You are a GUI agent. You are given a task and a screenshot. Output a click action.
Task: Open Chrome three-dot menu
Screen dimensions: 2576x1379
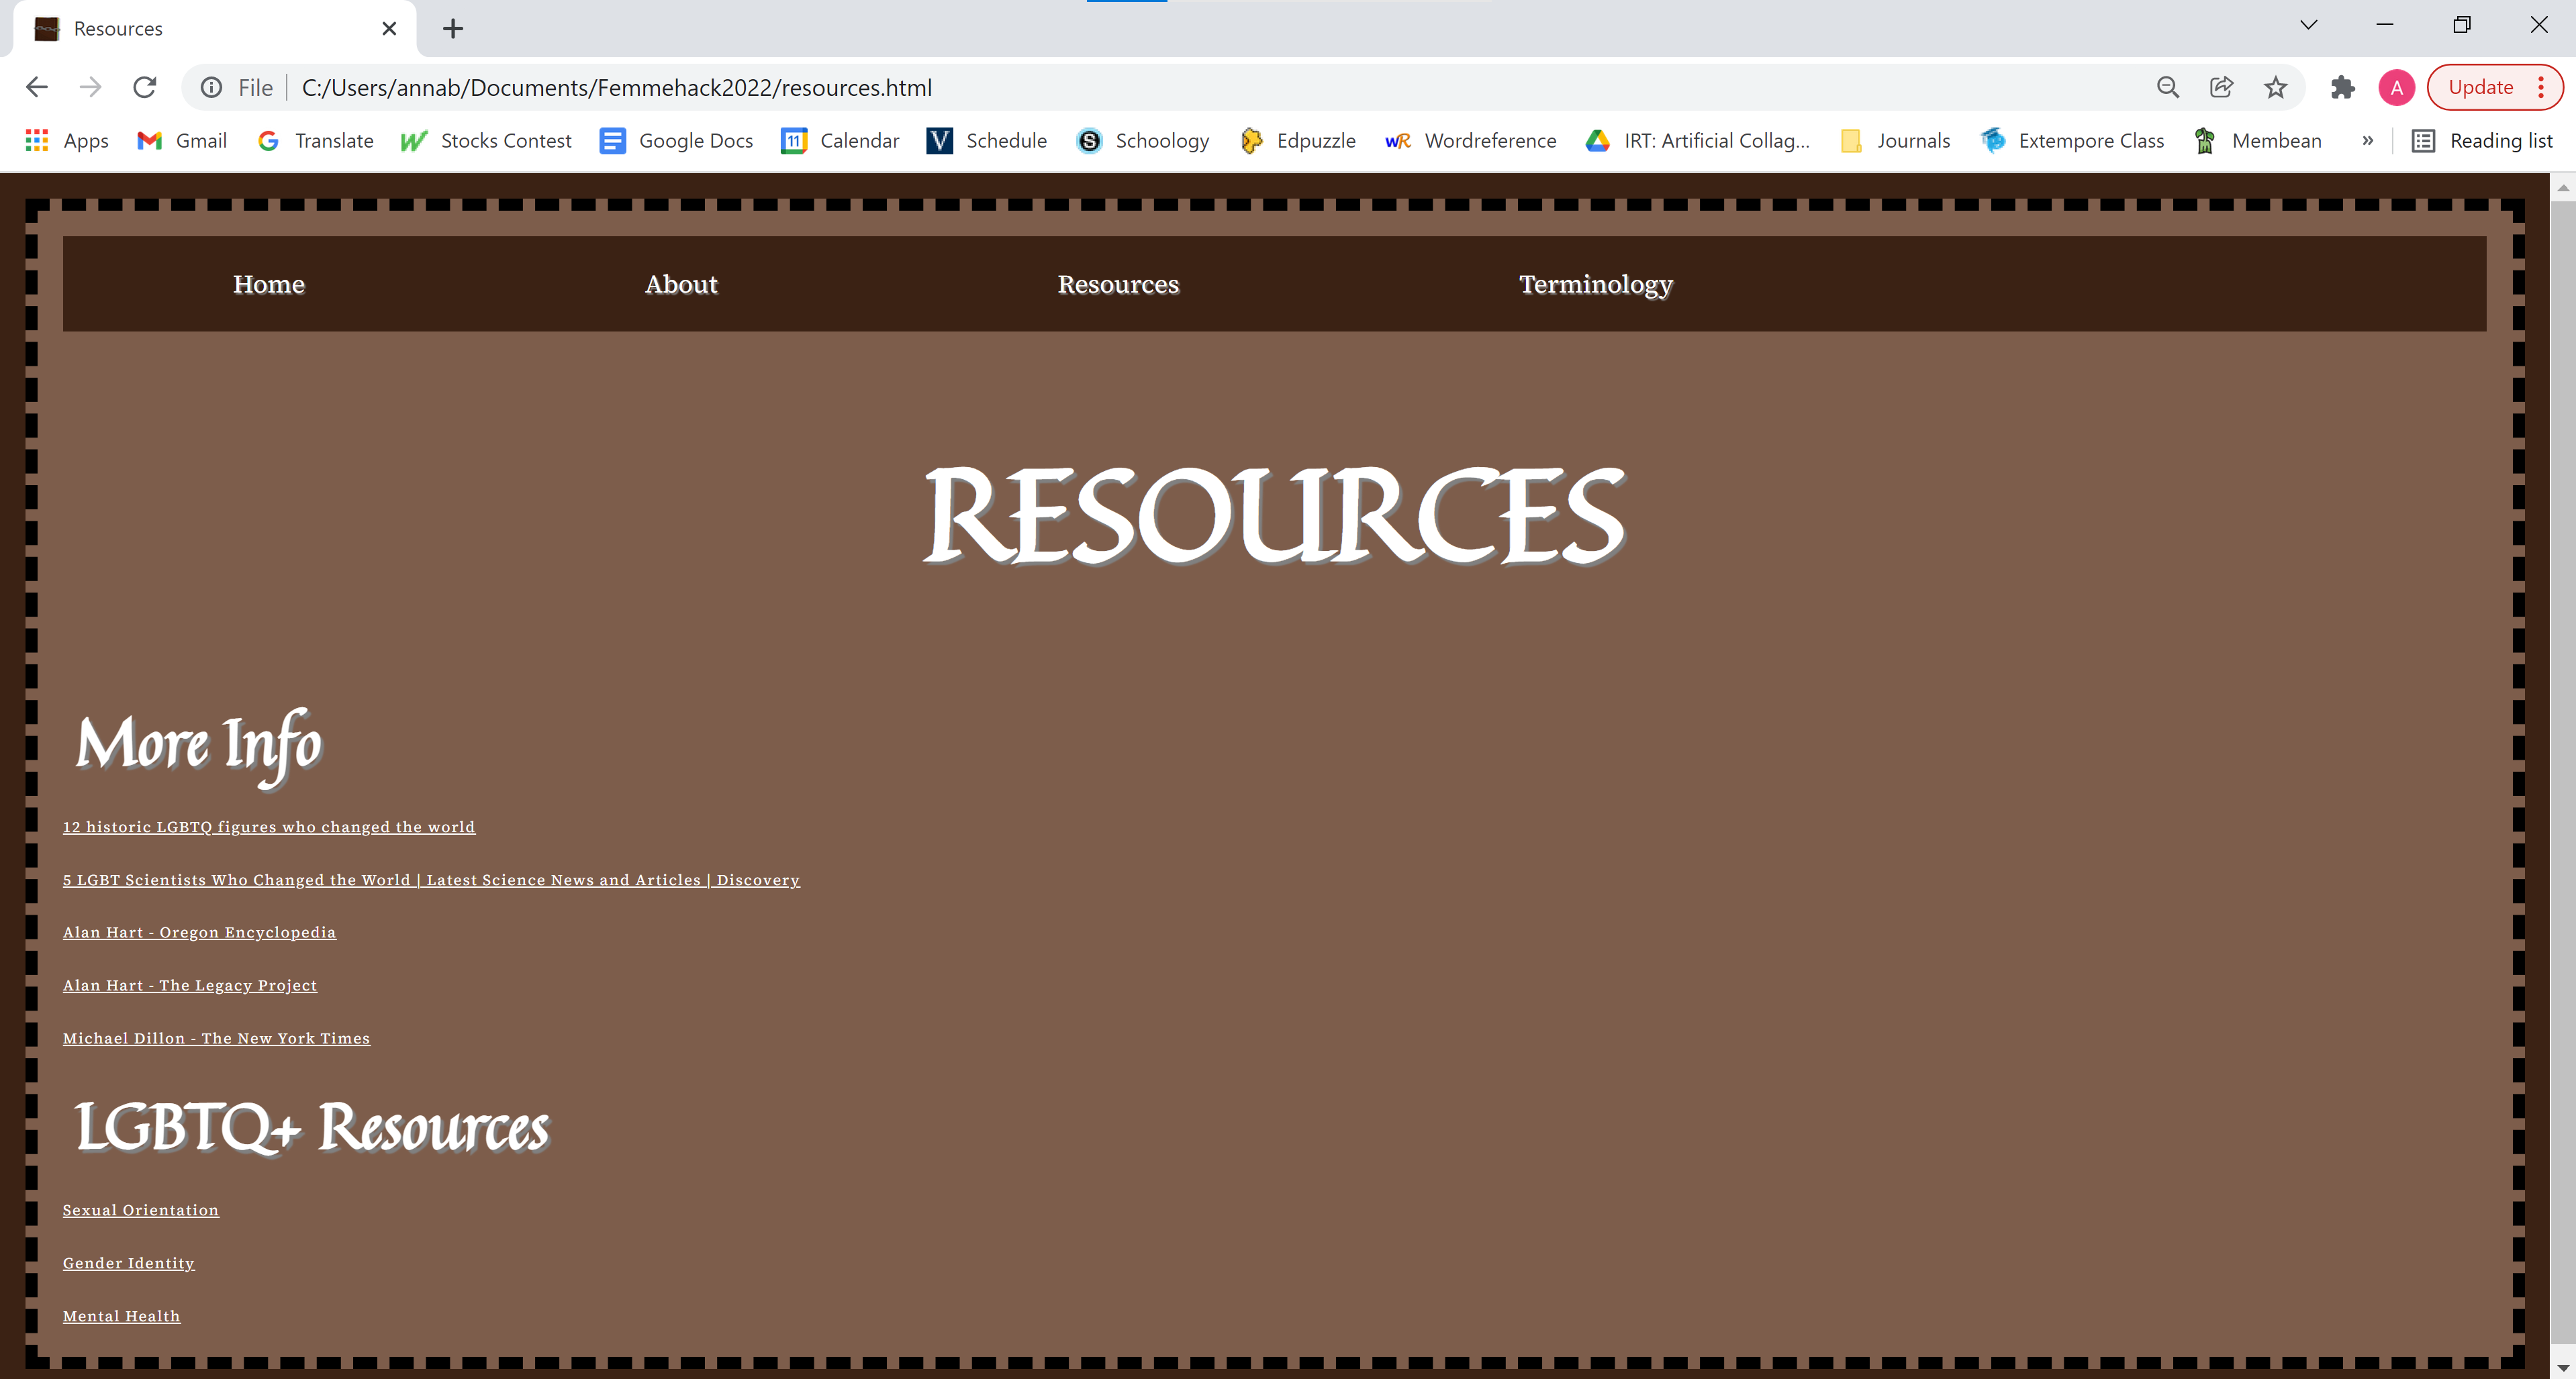click(x=2541, y=88)
